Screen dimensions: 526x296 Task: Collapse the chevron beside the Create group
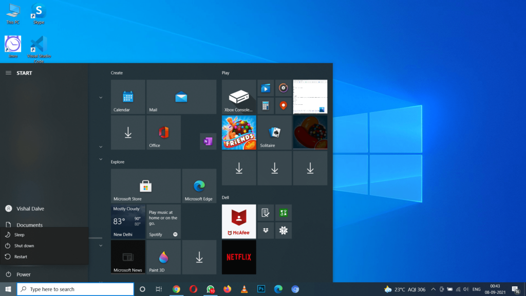101,97
